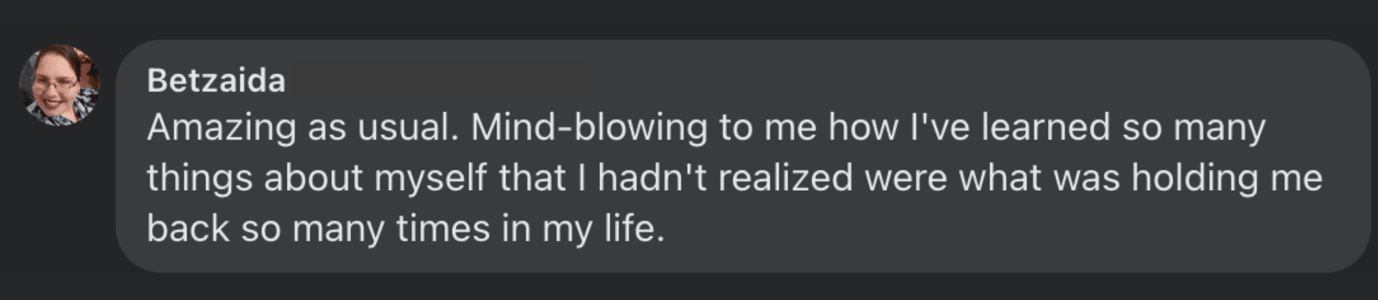Select the comment bubble background area
The width and height of the screenshot is (1378, 300).
tap(742, 156)
